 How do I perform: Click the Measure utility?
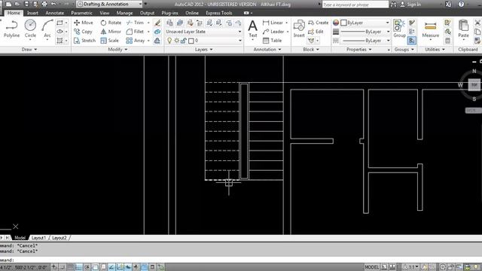coord(430,29)
